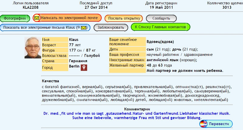Click the figure value 177 см / 87 кг
The height and width of the screenshot is (130, 243).
tap(82, 50)
